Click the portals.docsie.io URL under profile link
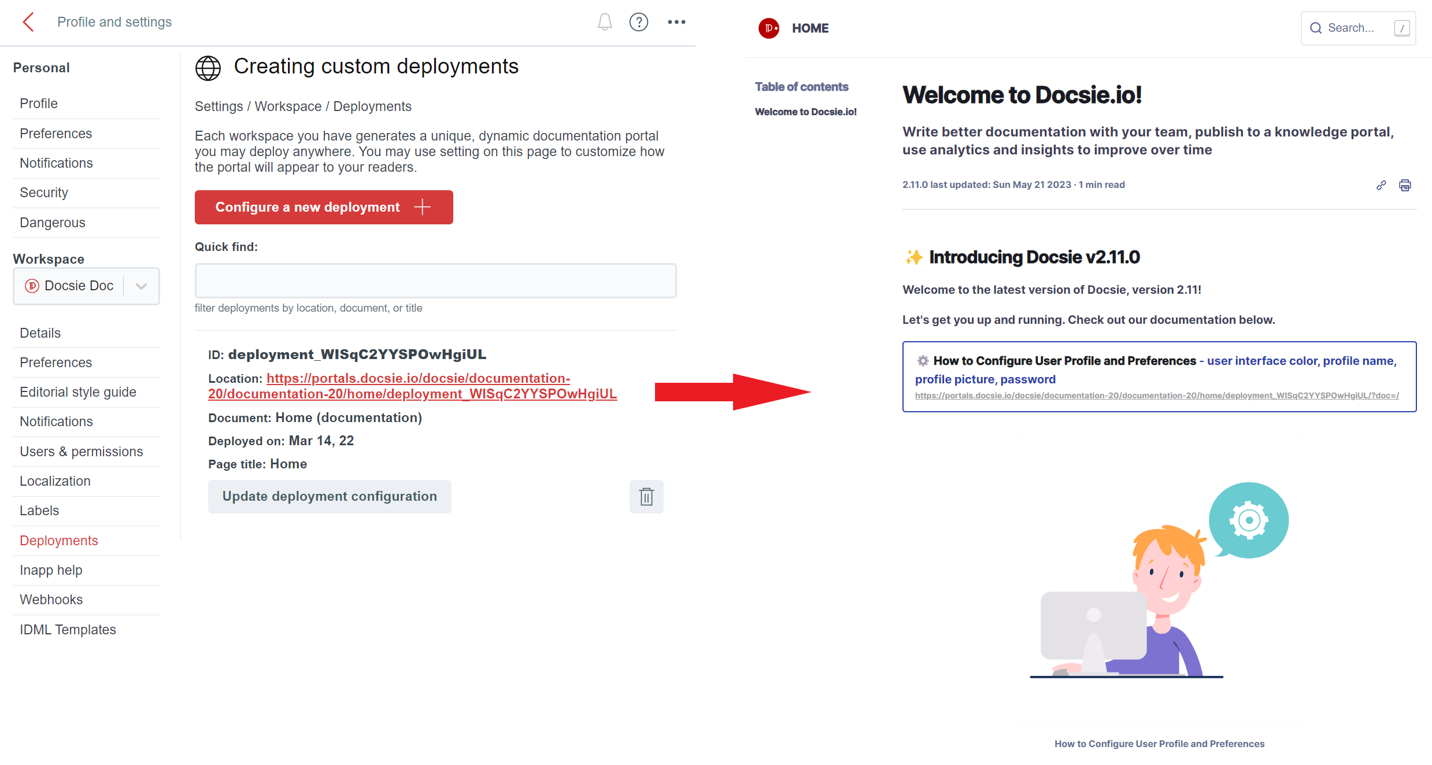 [1157, 396]
